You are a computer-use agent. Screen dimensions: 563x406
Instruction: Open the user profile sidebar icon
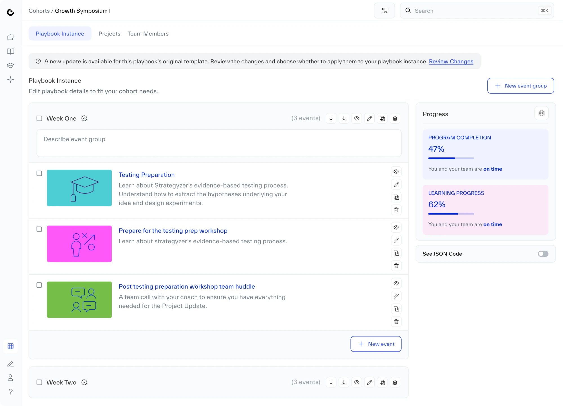click(x=10, y=378)
